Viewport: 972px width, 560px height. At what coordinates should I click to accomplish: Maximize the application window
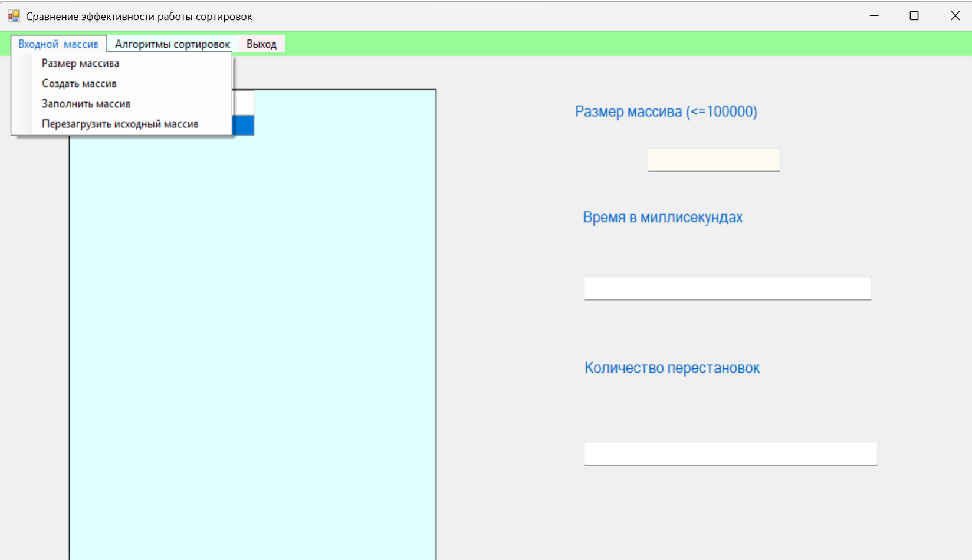[914, 16]
